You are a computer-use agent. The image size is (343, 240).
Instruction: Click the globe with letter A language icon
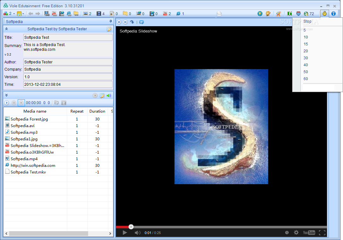pyautogui.click(x=279, y=14)
